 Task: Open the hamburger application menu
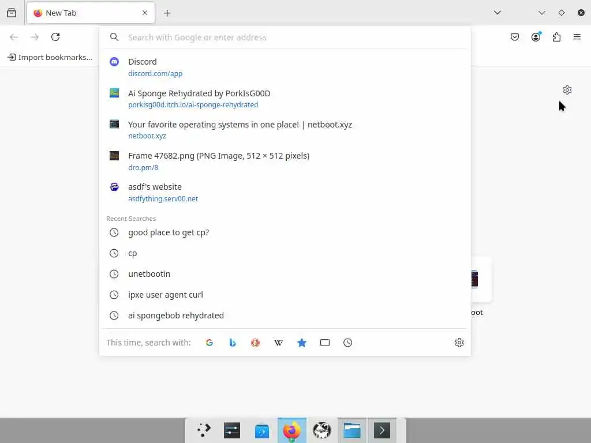click(577, 37)
